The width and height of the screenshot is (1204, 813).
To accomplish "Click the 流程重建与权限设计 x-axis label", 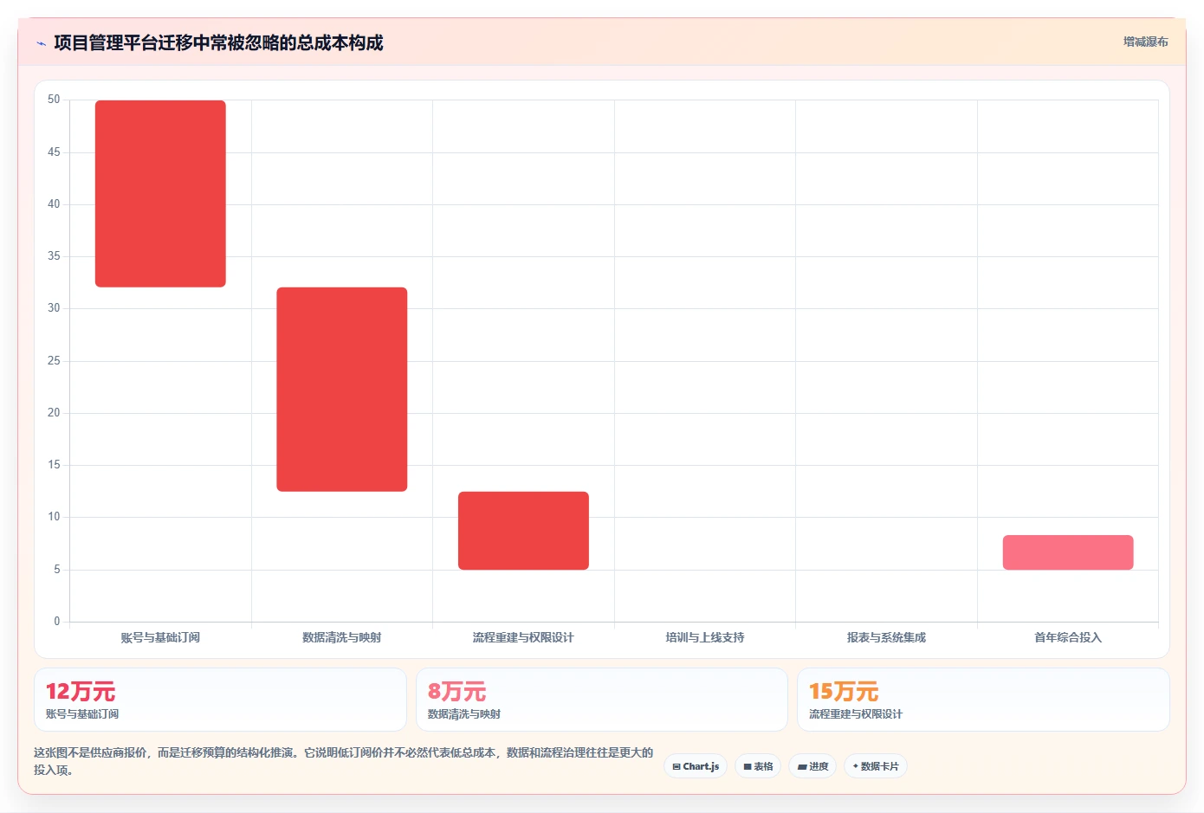I will coord(523,637).
